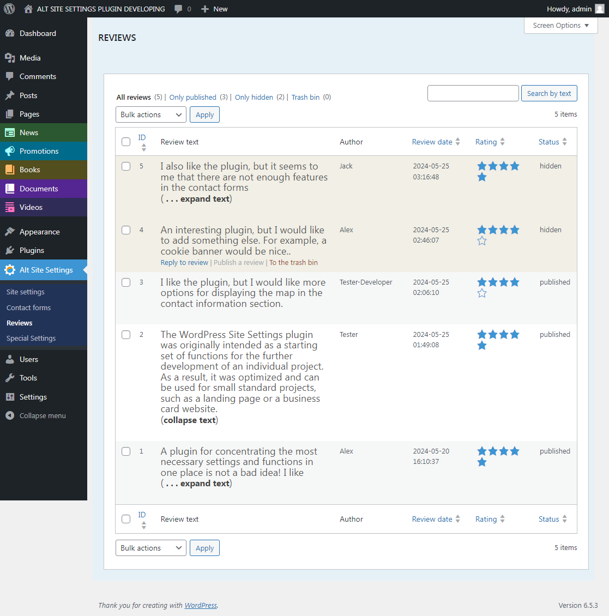Click the Promotions megaphone icon

point(10,151)
